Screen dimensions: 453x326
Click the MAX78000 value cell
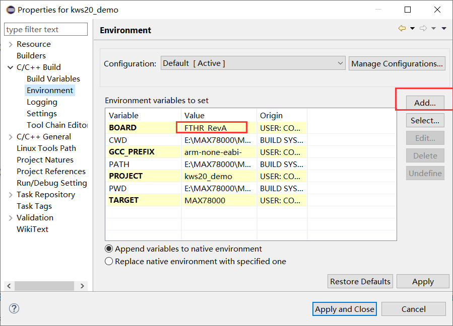point(219,201)
